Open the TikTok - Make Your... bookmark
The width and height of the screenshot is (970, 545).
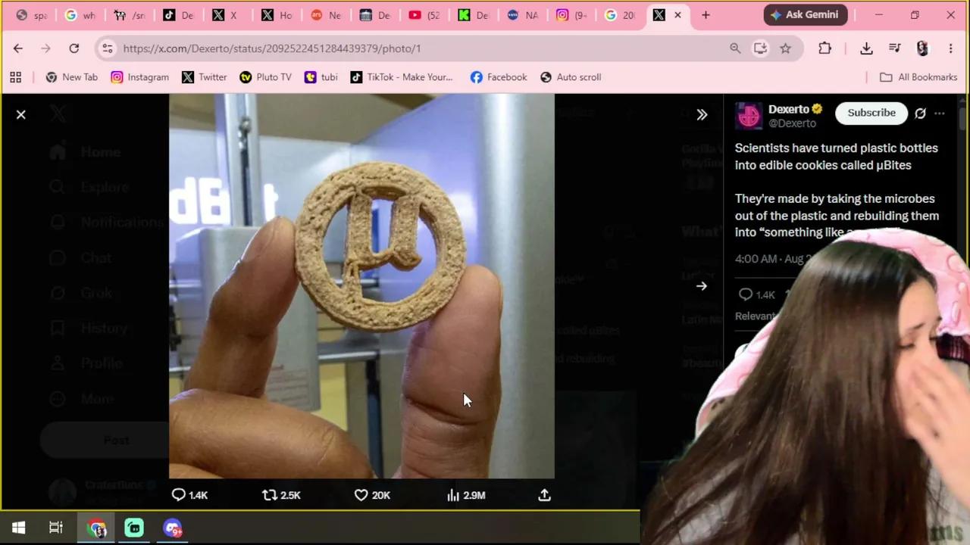coord(402,77)
